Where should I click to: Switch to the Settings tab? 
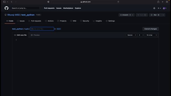coord(110,21)
